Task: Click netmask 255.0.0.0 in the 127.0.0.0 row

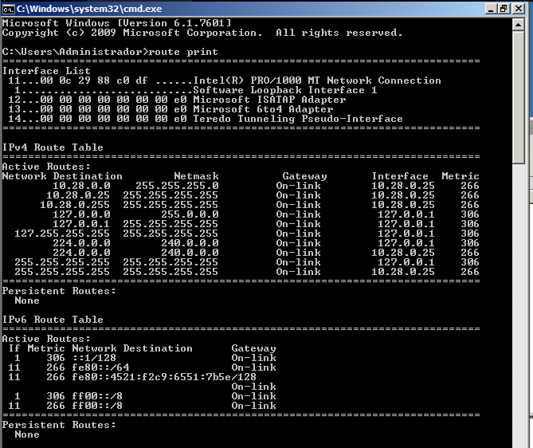Action: click(190, 214)
